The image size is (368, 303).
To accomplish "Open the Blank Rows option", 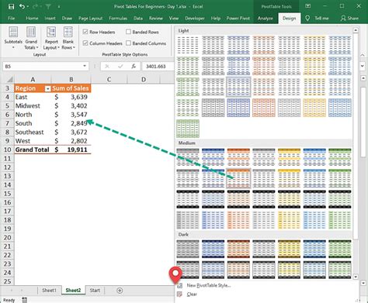I will [68, 38].
